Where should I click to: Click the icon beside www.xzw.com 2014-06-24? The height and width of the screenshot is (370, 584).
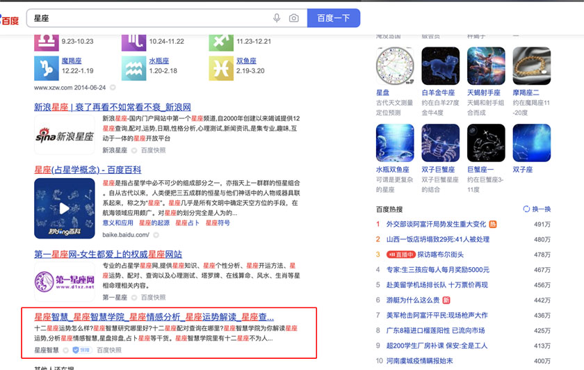pyautogui.click(x=113, y=88)
